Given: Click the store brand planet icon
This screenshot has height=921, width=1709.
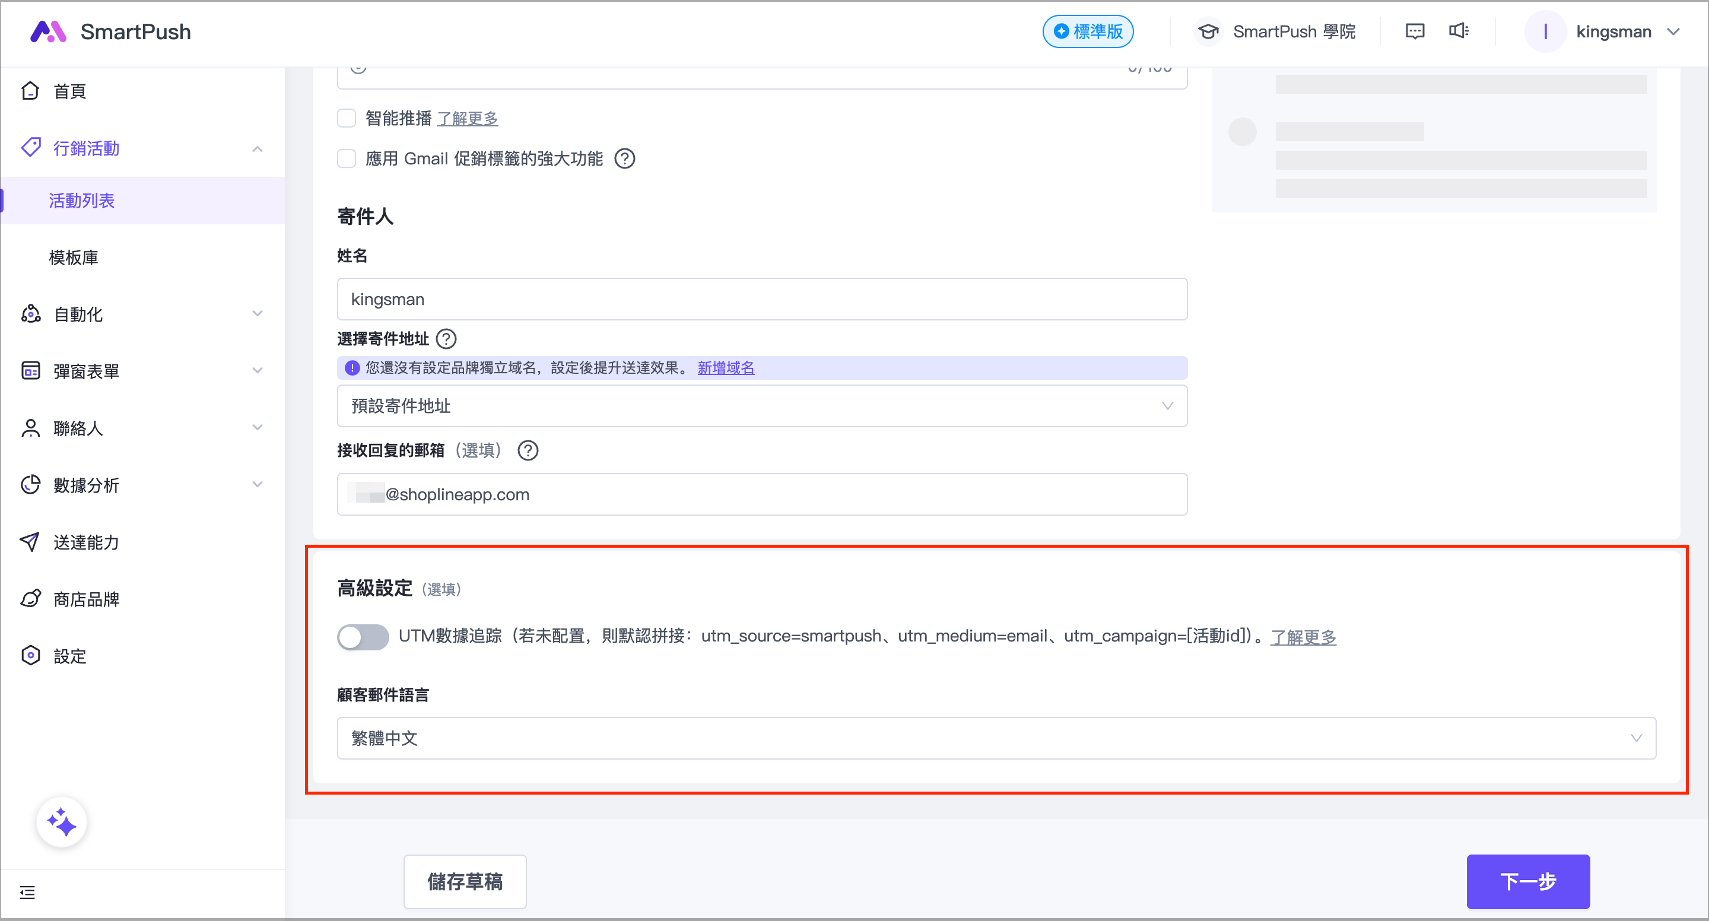Looking at the screenshot, I should tap(30, 599).
